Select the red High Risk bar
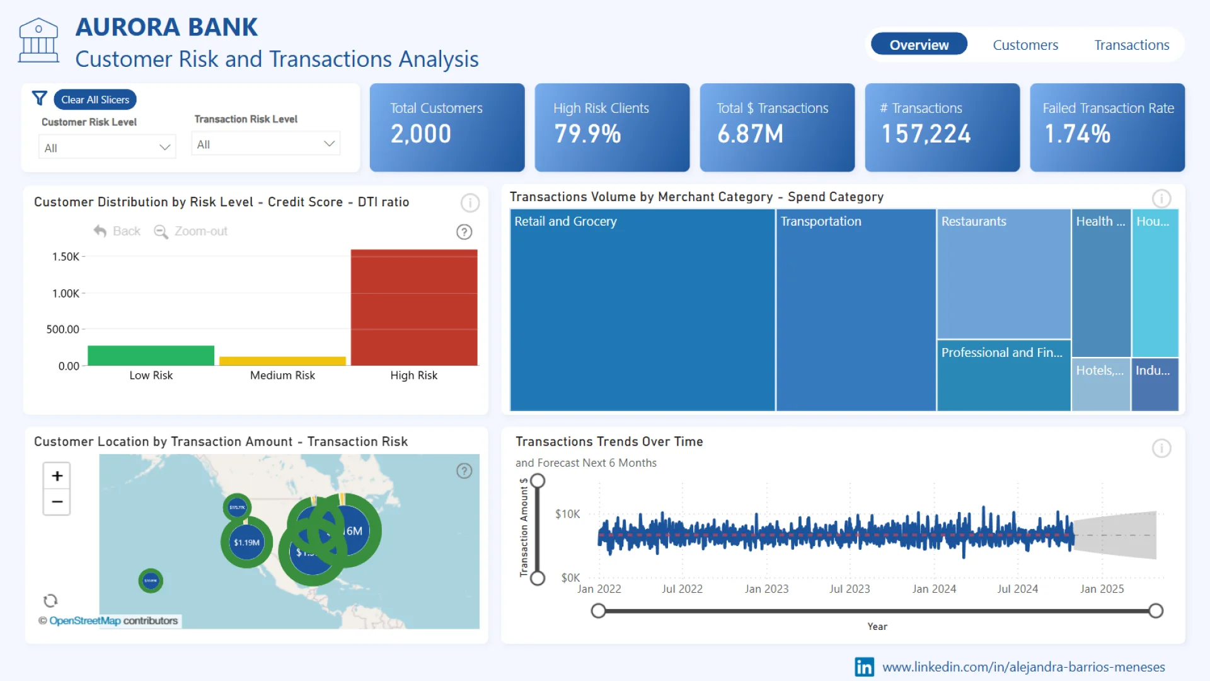Viewport: 1210px width, 681px height. tap(414, 308)
